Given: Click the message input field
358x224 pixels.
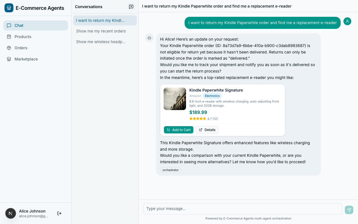Looking at the screenshot, I should (242, 209).
